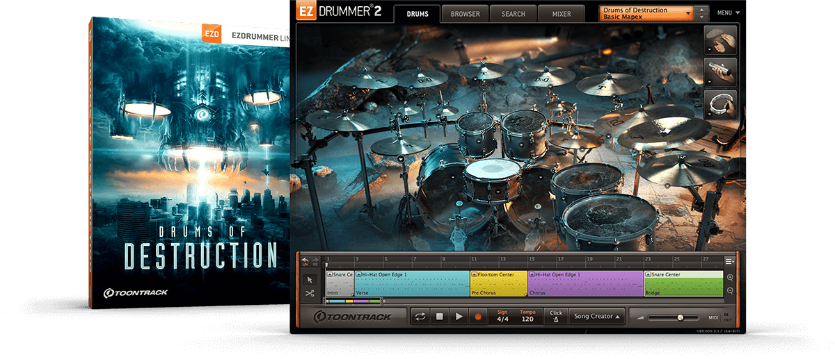The height and width of the screenshot is (359, 835).
Task: Arm the record button
Action: coord(478,317)
